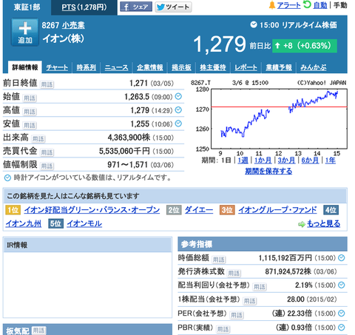Image resolution: width=355 pixels, height=335 pixels.
Task: Click the realtime clock icon on PBR row
Action: tap(342, 328)
